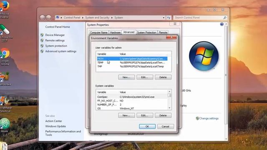Click the shield icon beside Change settings
The height and width of the screenshot is (150, 267).
point(197,118)
